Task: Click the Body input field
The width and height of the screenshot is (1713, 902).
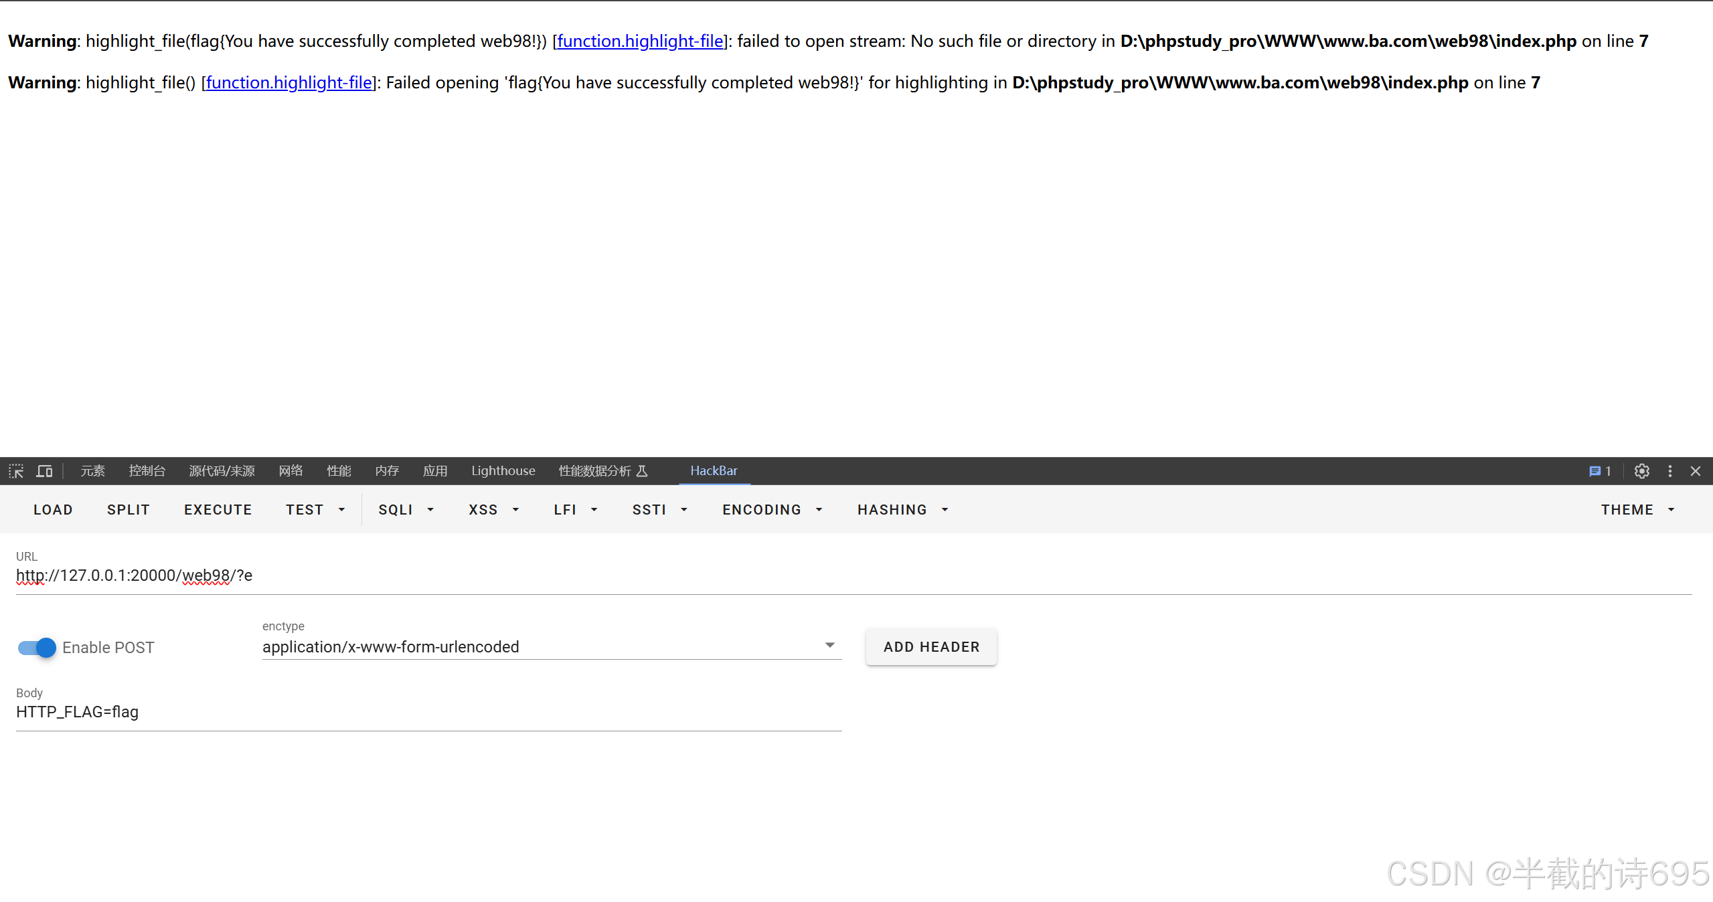Action: pyautogui.click(x=428, y=712)
